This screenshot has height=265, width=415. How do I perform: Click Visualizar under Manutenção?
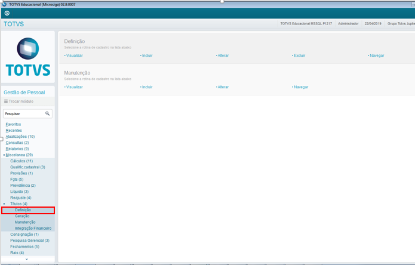(75, 87)
